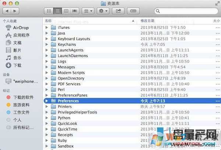The height and width of the screenshot is (150, 221).
Task: Select the 个人 tag
Action: pyautogui.click(x=14, y=120)
